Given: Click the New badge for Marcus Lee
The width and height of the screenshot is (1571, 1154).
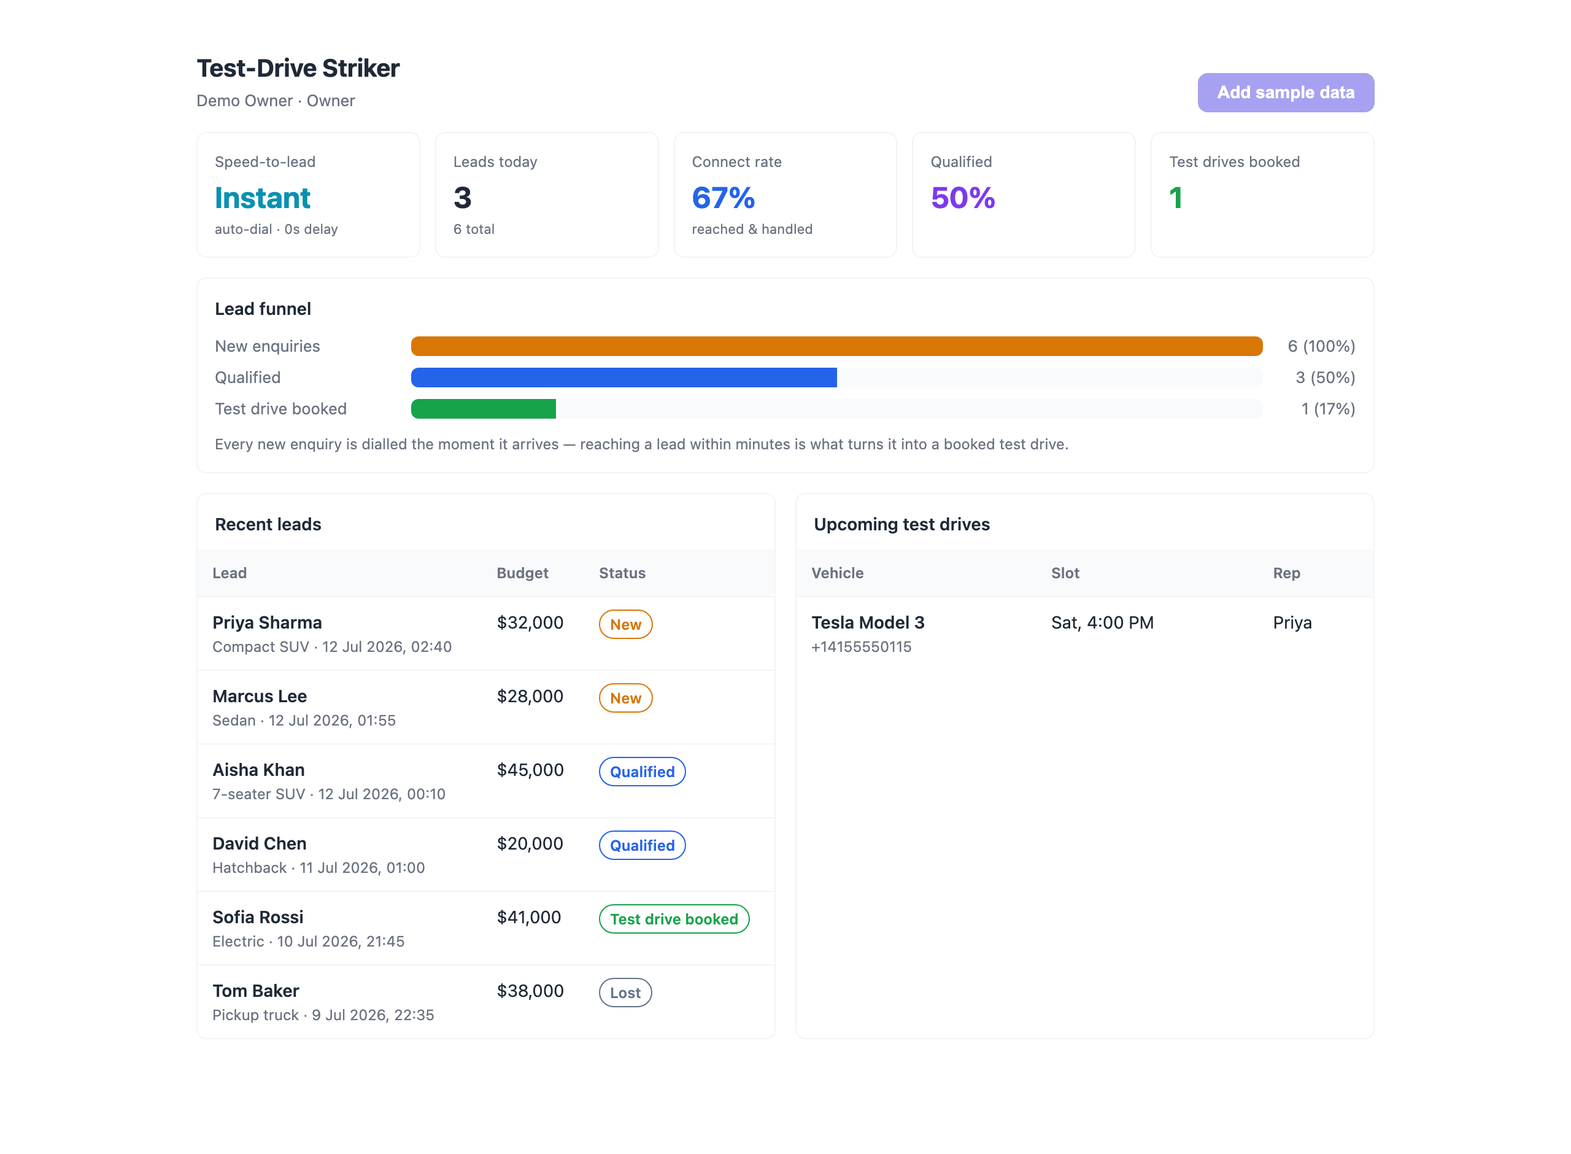Looking at the screenshot, I should pos(625,698).
